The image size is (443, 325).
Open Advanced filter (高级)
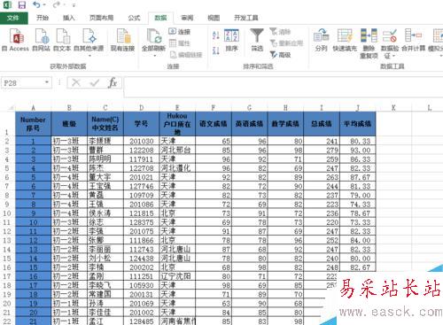tap(280, 55)
